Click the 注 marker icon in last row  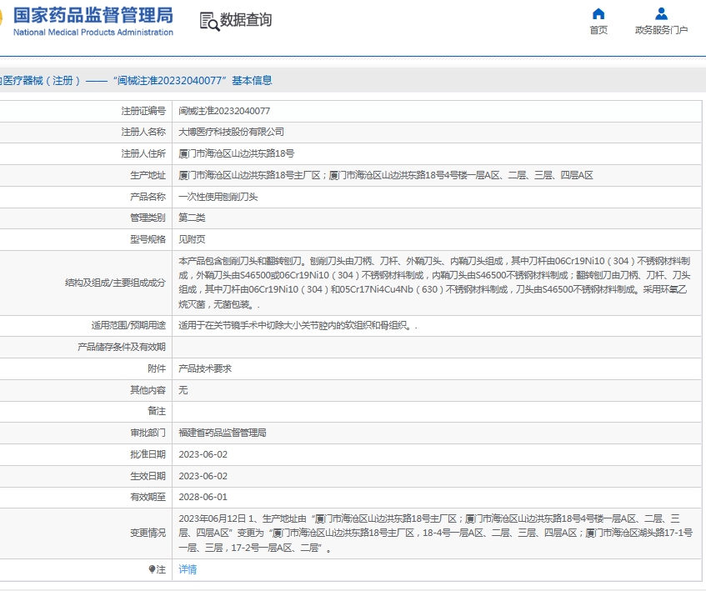tap(152, 569)
